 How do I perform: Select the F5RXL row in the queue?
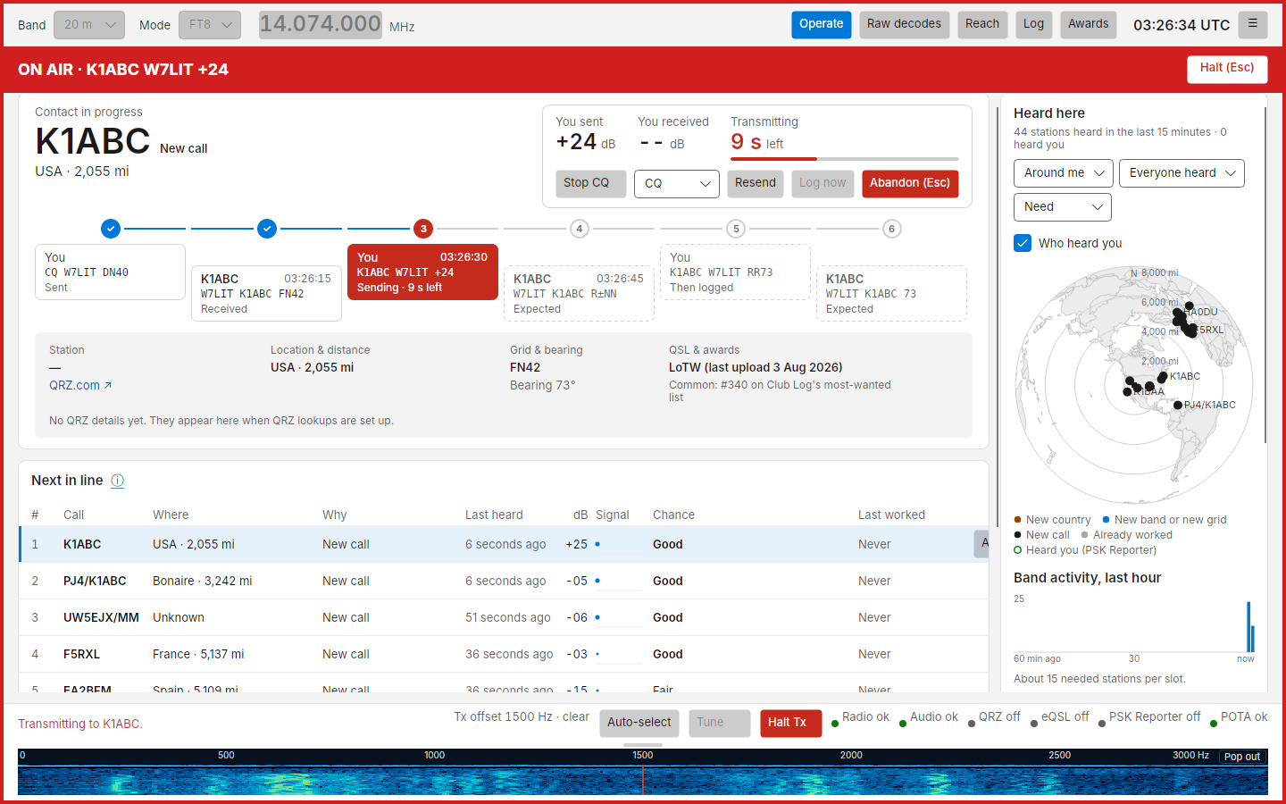(504, 654)
